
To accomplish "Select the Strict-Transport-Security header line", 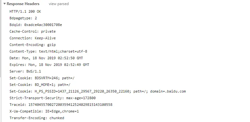I will pos(52,98).
